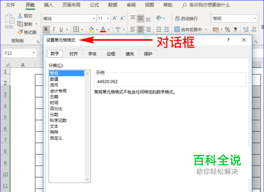
Task: Open the 填充 tab in dialog
Action: [130, 54]
